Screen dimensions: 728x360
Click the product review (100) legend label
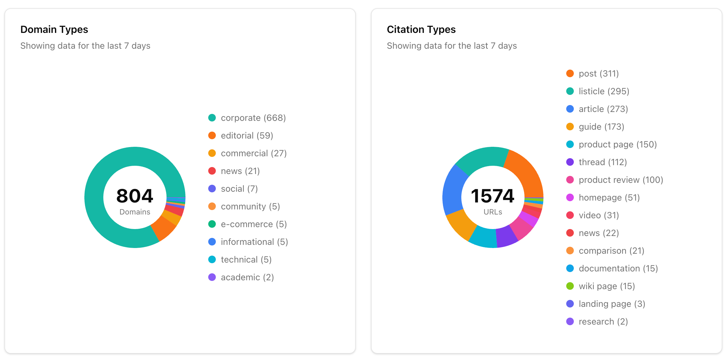(621, 180)
